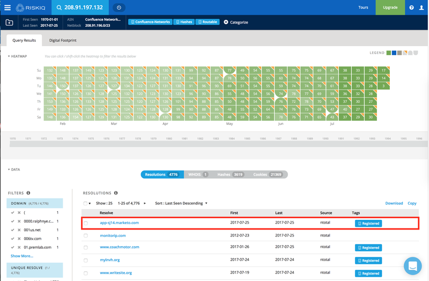Click the rounded-top legend shape icon
Screen dimensions: 429x281
click(410, 53)
